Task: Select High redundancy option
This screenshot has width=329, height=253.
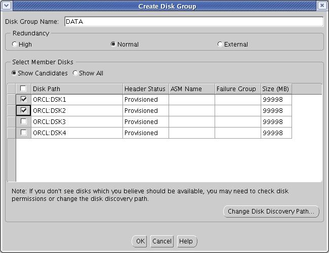Action: click(15, 45)
